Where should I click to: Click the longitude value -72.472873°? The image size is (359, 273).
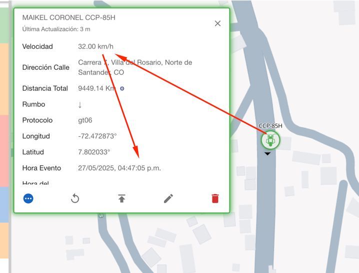point(97,136)
